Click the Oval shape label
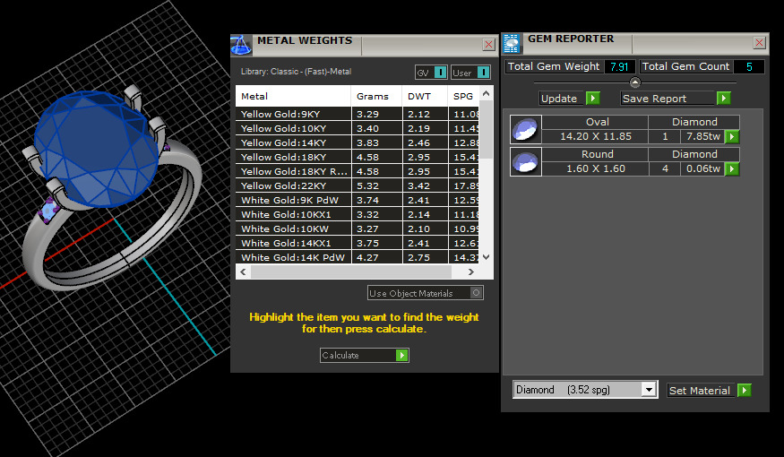Viewport: 784px width, 457px height. coord(597,122)
